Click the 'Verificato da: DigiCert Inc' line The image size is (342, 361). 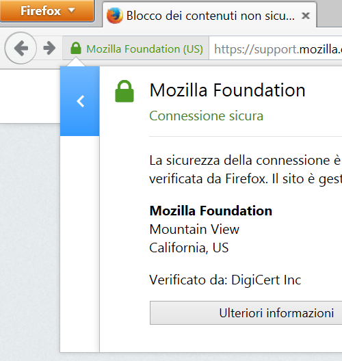tap(225, 280)
